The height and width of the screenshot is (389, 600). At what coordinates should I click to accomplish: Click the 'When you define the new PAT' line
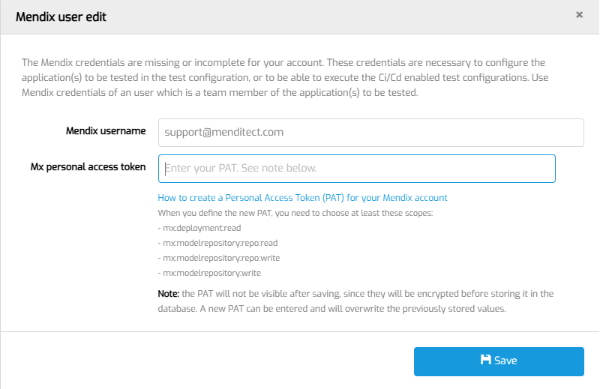coord(295,214)
